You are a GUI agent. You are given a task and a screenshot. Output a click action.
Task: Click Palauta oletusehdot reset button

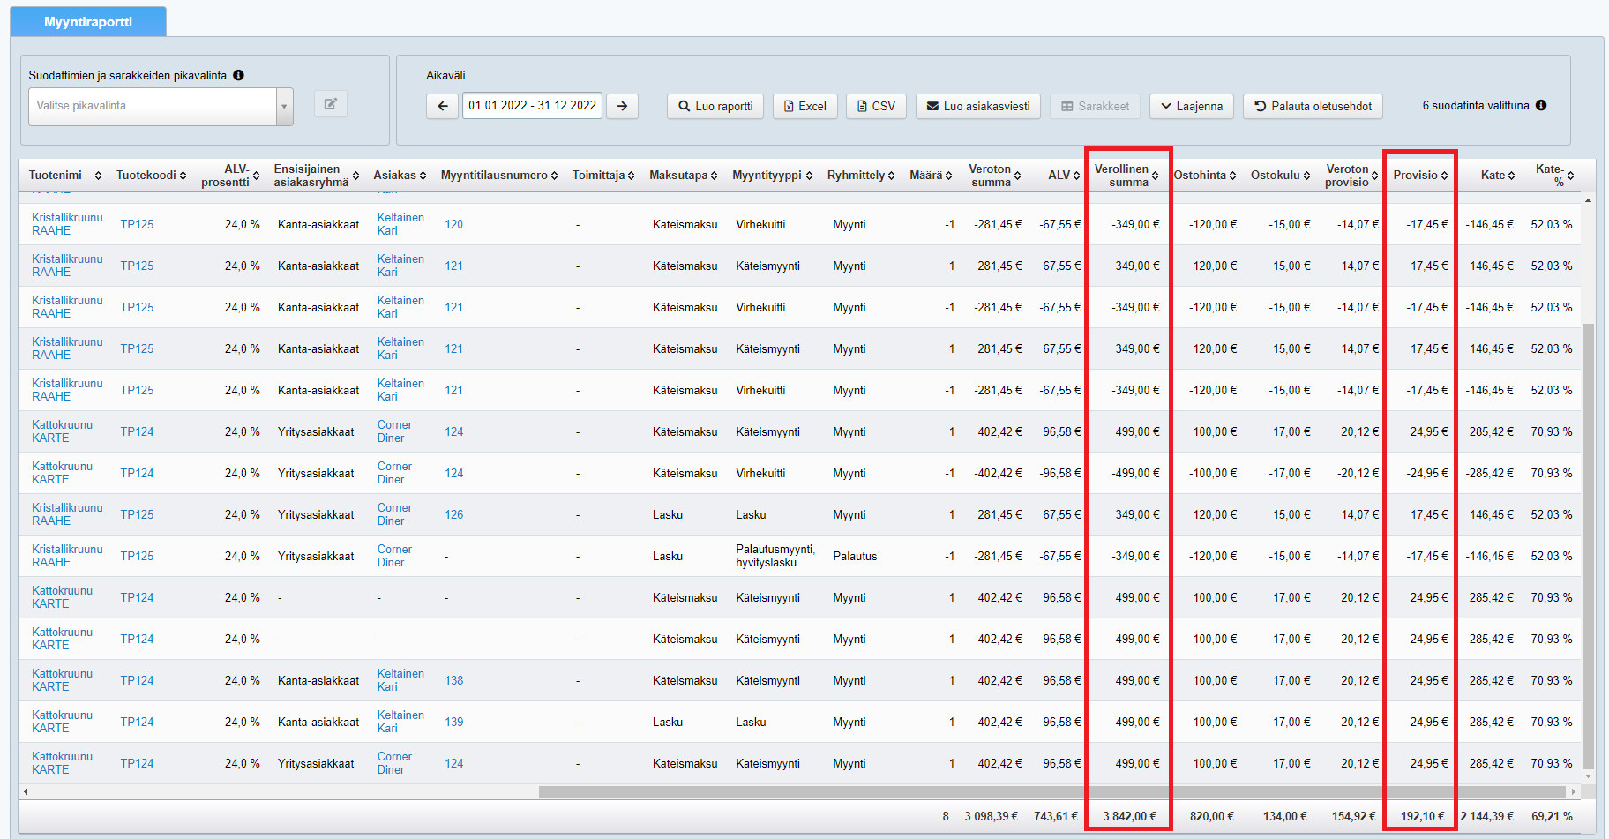pyautogui.click(x=1313, y=106)
